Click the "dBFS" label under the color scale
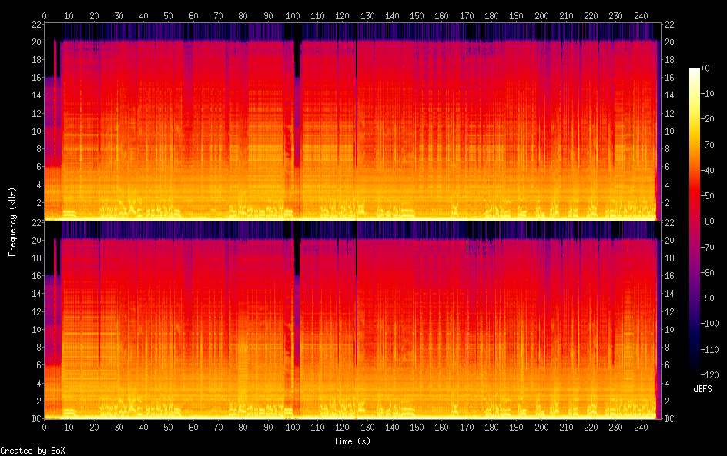Screen dimensions: 727x456 (702, 389)
